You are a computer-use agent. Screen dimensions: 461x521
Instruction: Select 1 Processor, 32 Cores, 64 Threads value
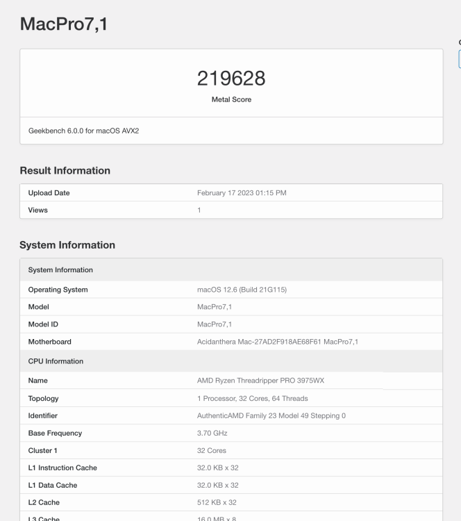coord(253,399)
